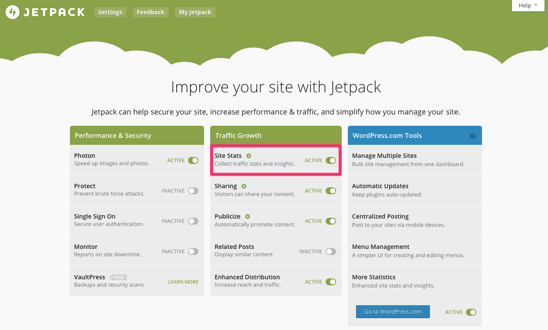Click 'Keep plugins auto-updated.' description
Image resolution: width=548 pixels, height=330 pixels.
387,194
